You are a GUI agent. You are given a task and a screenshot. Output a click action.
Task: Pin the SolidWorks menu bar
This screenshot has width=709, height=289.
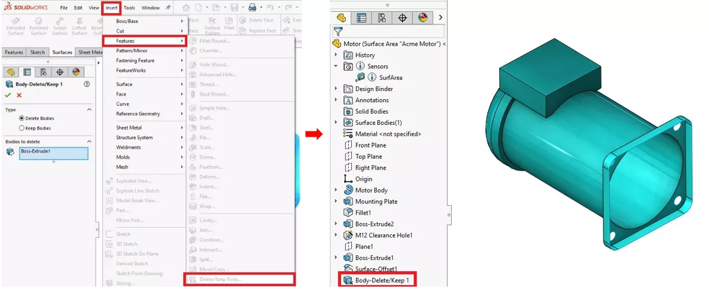(168, 8)
